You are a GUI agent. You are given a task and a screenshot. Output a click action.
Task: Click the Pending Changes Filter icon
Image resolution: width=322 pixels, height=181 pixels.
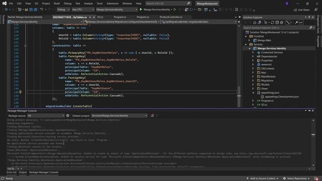(266, 23)
